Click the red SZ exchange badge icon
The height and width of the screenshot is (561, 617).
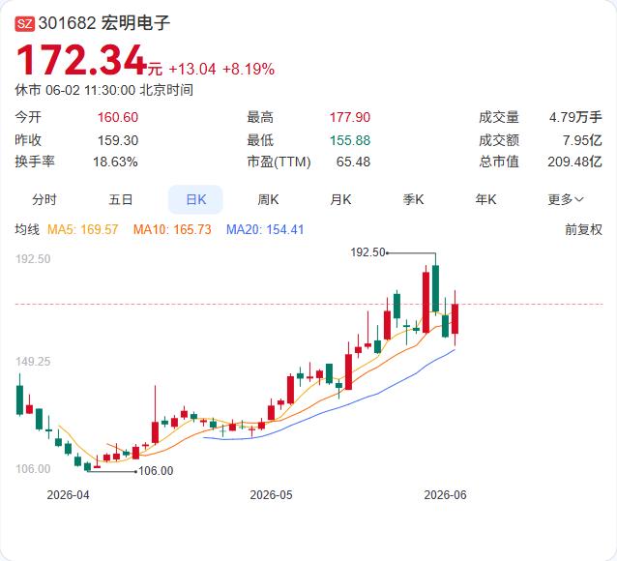click(25, 24)
